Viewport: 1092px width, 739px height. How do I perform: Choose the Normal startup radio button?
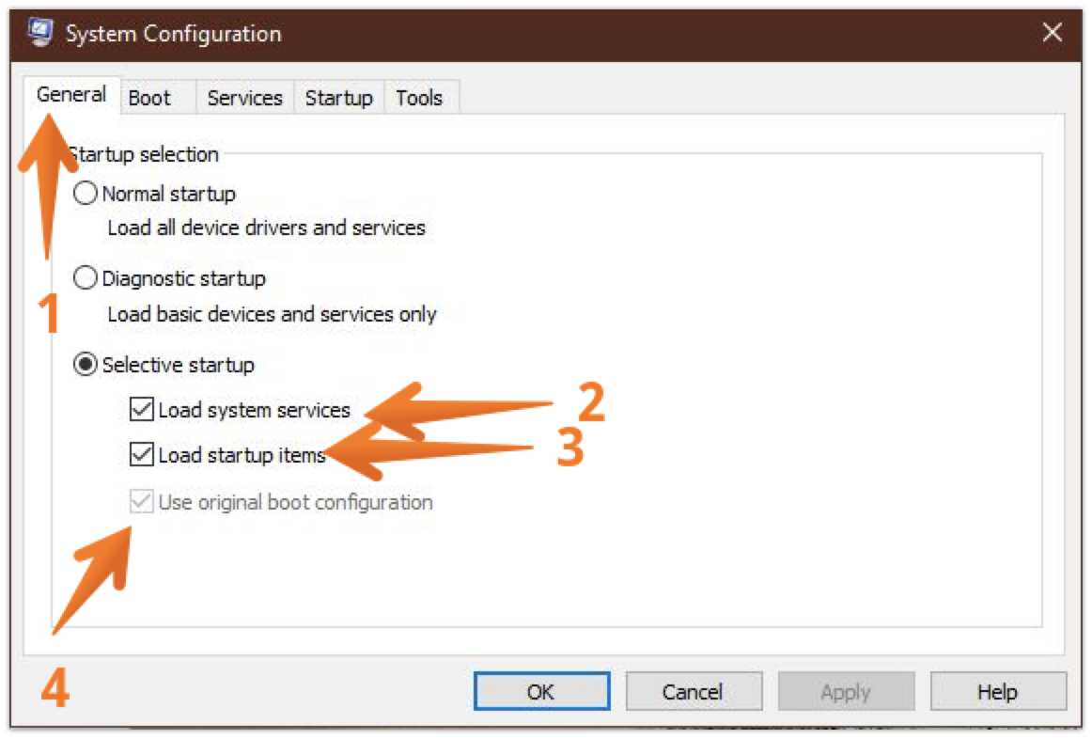point(86,195)
